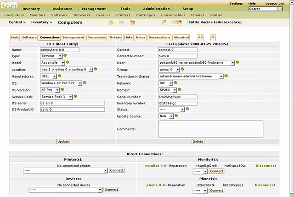Screen dimensions: 294x197
Task: Open the Status dropdown
Action: tap(171, 109)
